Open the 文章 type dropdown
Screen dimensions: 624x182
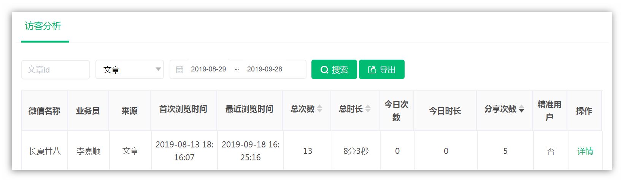(x=130, y=70)
